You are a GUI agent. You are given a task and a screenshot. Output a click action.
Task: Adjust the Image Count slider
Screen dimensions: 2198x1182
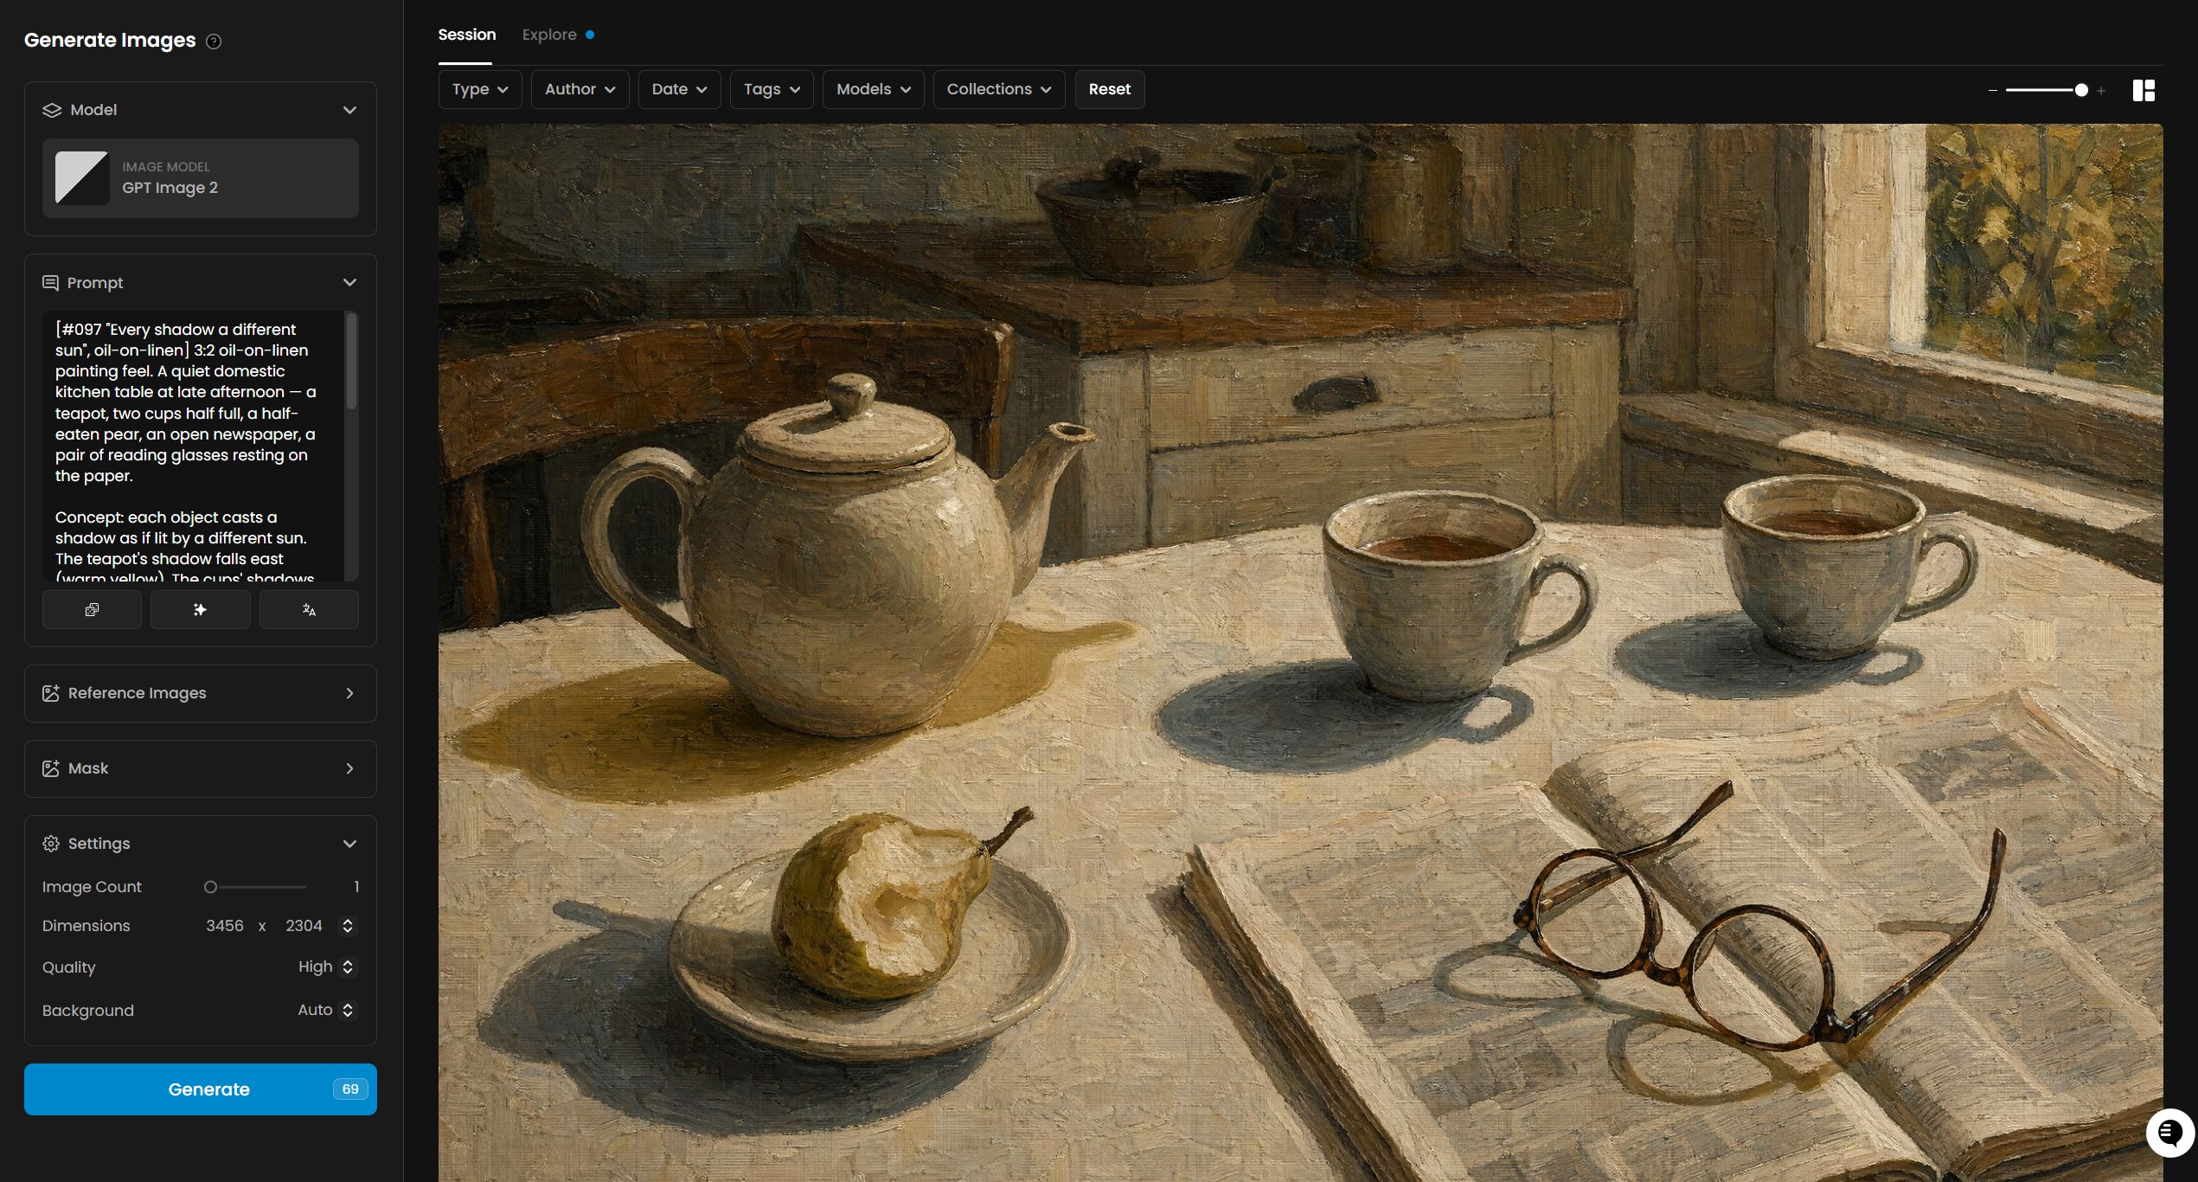coord(210,887)
